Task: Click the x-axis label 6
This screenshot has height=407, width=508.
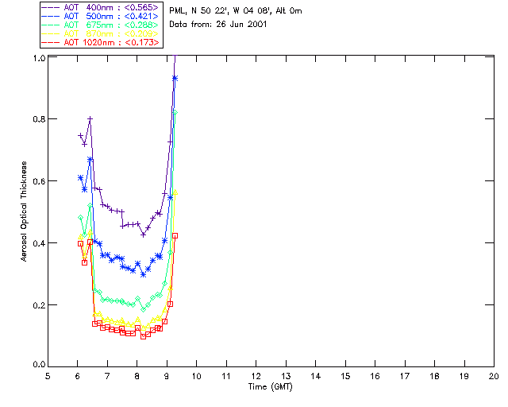Action: [x=78, y=376]
